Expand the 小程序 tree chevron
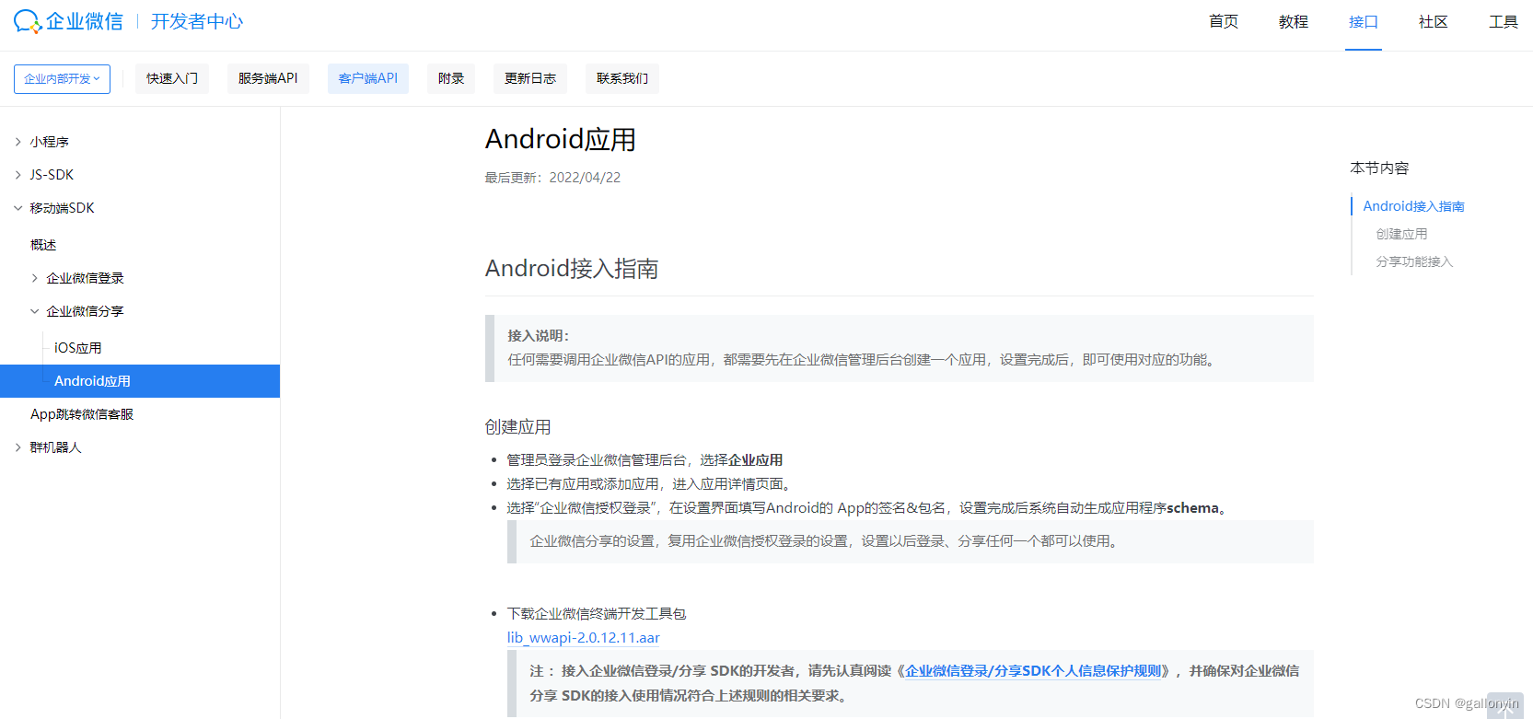 17,142
